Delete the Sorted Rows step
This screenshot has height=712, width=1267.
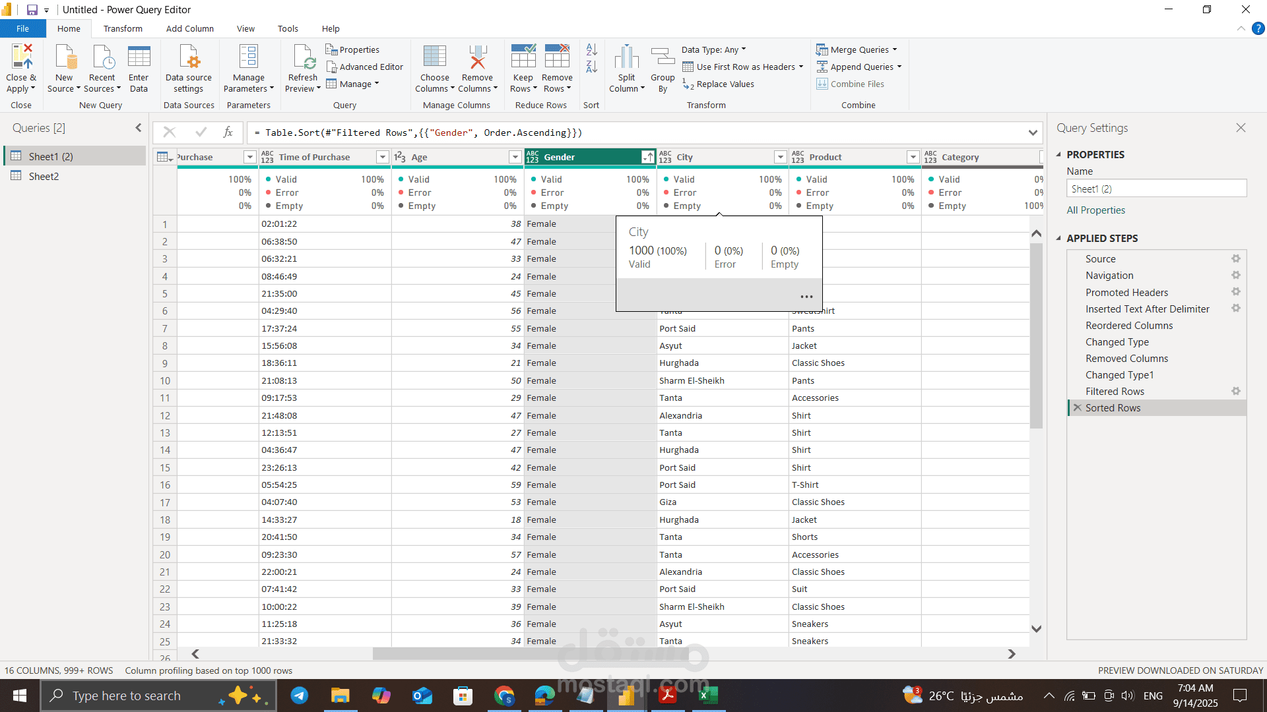1077,407
